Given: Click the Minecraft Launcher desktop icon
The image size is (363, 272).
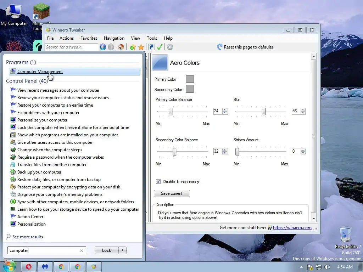Looking at the screenshot, I should [x=41, y=17].
